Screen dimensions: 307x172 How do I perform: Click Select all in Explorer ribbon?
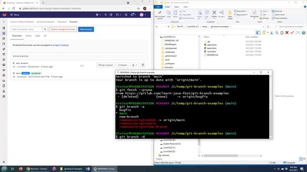pos(277,11)
